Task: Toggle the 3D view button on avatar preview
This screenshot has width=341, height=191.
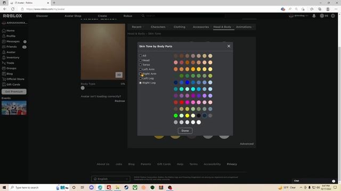Action: pyautogui.click(x=119, y=75)
